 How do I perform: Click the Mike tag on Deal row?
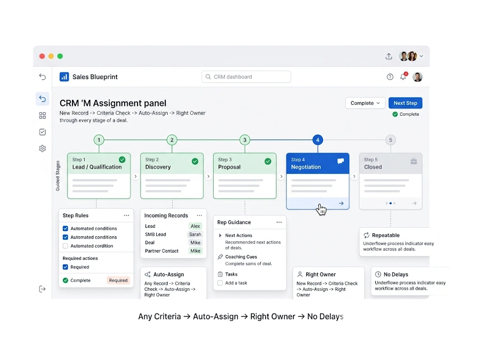(195, 243)
